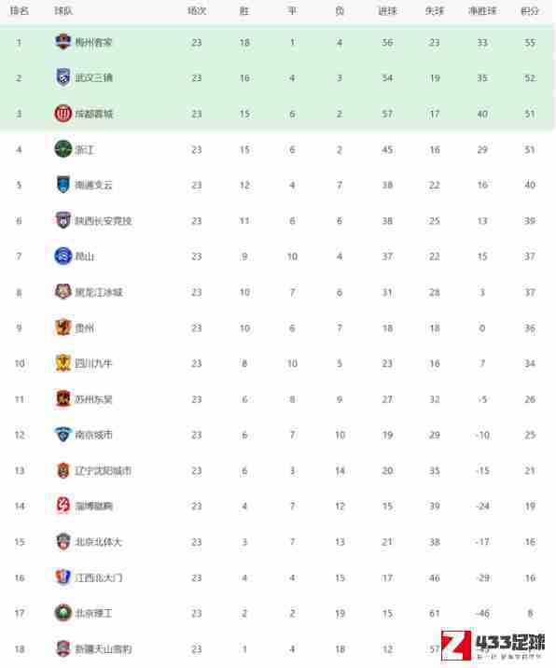Click the 433足球 watermark logo
Image resolution: width=556 pixels, height=668 pixels.
(x=493, y=646)
